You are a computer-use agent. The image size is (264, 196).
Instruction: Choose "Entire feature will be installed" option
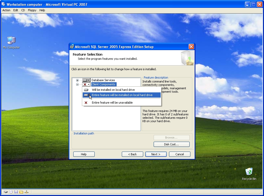[x=122, y=95]
